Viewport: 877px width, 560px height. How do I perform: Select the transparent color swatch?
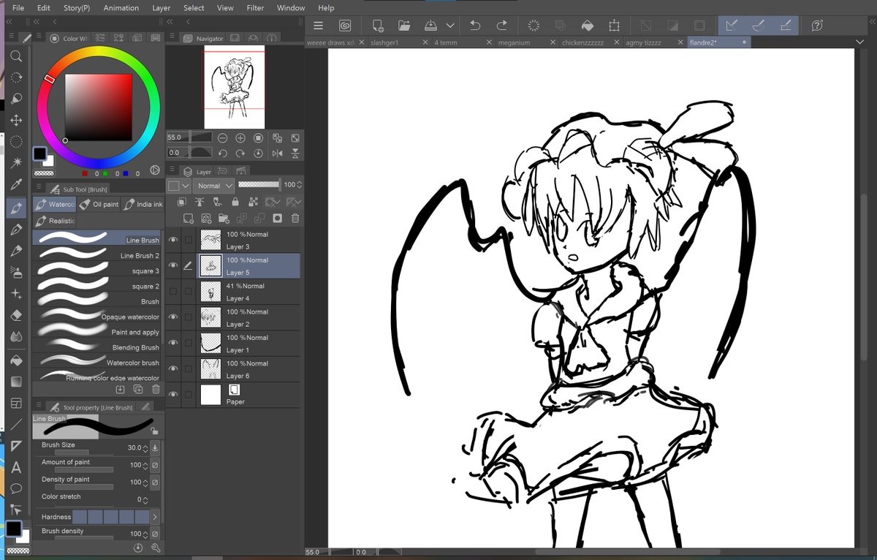click(44, 173)
